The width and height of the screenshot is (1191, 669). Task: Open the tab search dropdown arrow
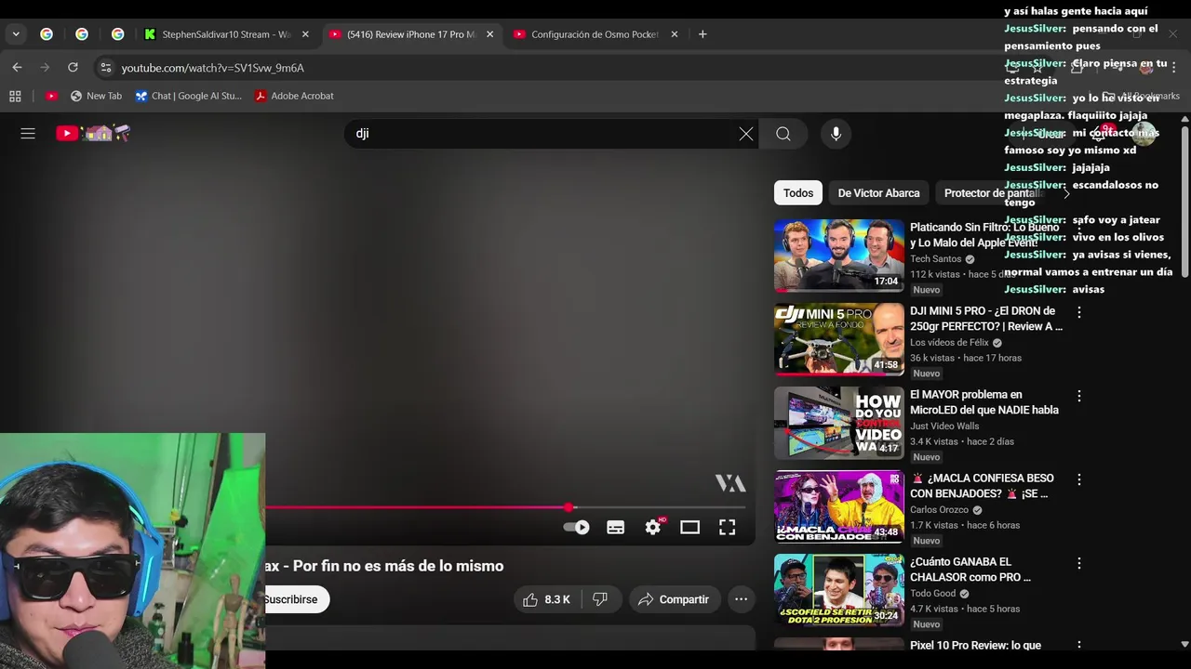(x=16, y=34)
